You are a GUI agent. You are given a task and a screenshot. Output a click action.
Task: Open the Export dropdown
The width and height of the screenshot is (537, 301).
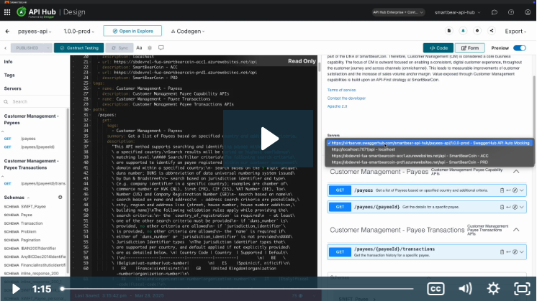pos(515,31)
